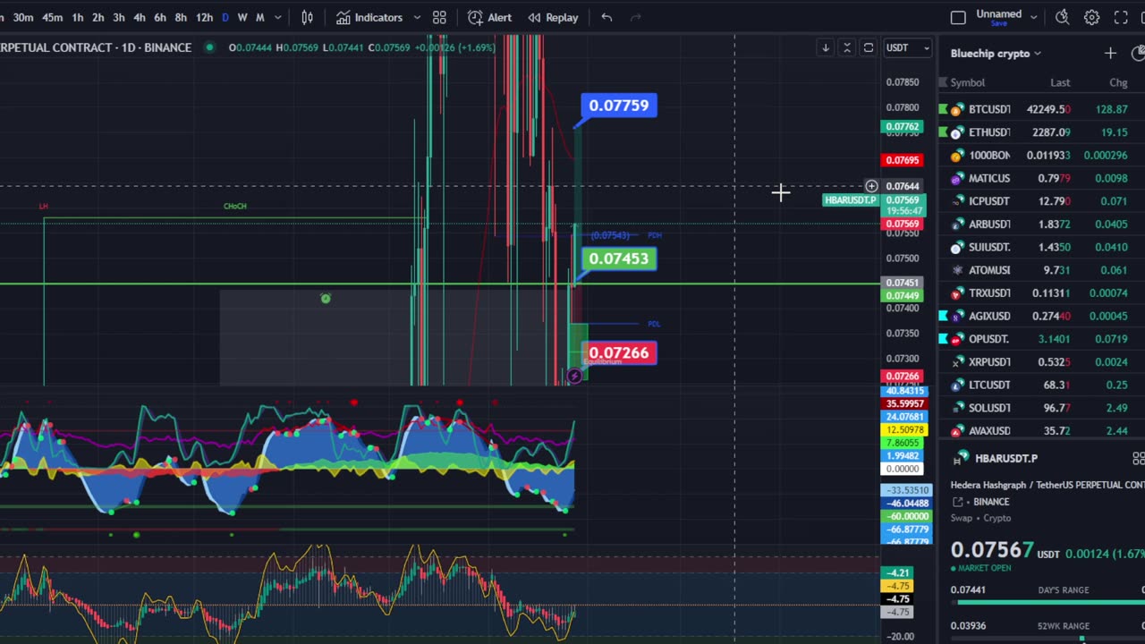Viewport: 1145px width, 644px height.
Task: Open the Bluechip crypto watchlist menu
Action: coord(996,54)
